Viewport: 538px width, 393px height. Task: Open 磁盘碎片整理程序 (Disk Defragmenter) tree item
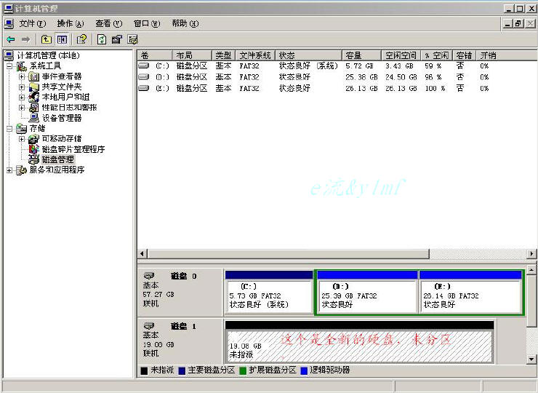click(x=73, y=149)
